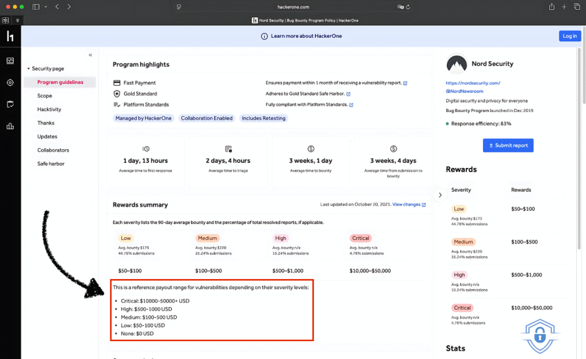Click the Low badge in right Rewards panel
Screen dimensions: 586x359
pos(459,209)
